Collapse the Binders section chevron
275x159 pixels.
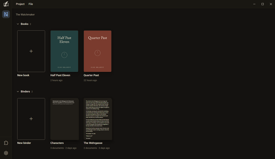pyautogui.click(x=18, y=91)
